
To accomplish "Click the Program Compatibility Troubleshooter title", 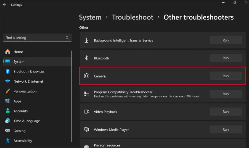I will [123, 92].
